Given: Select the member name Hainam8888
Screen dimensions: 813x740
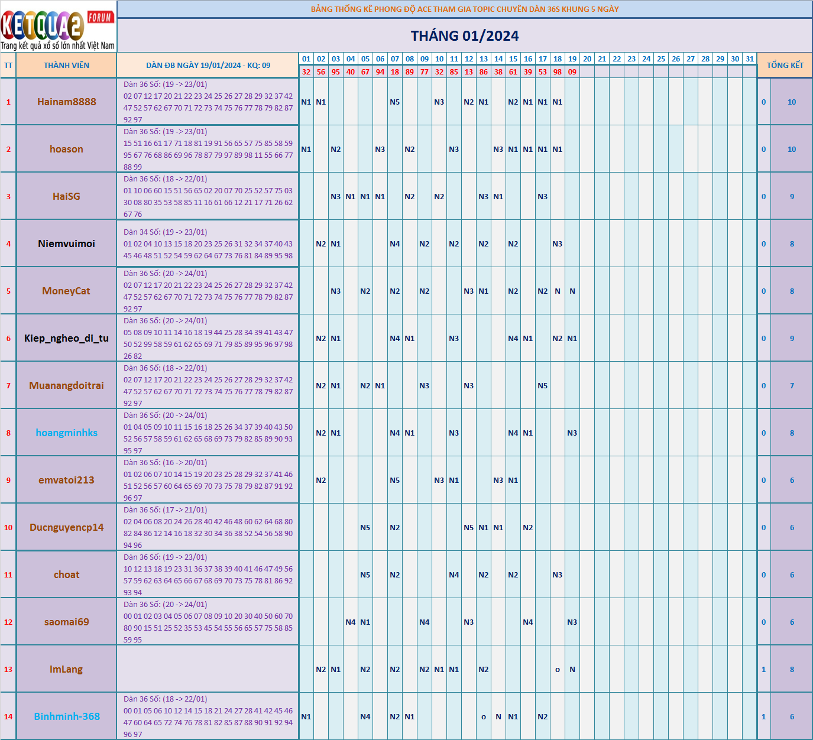Looking at the screenshot, I should coord(66,102).
